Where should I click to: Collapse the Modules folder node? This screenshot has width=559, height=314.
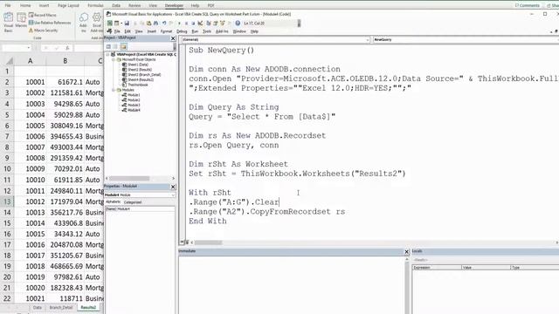[x=114, y=90]
